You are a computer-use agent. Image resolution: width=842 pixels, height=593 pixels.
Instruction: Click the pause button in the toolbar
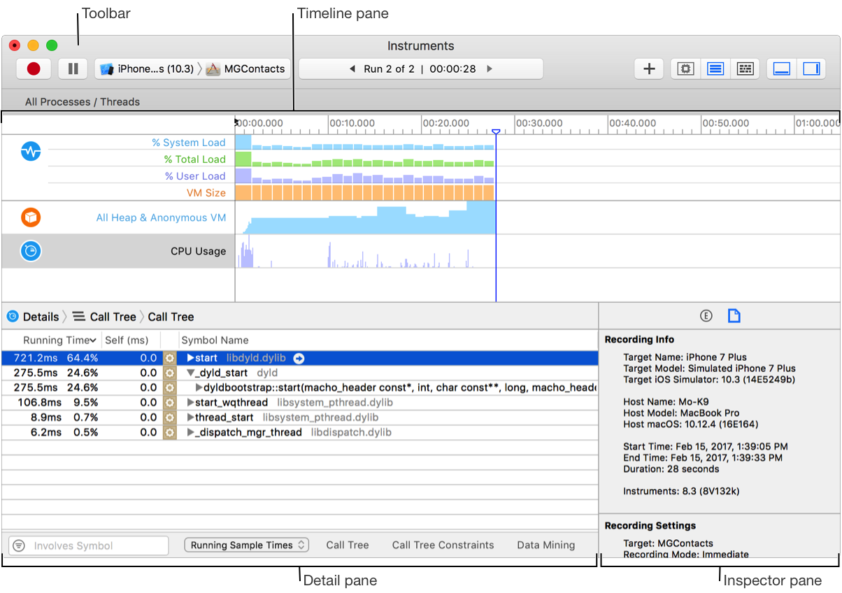point(72,69)
